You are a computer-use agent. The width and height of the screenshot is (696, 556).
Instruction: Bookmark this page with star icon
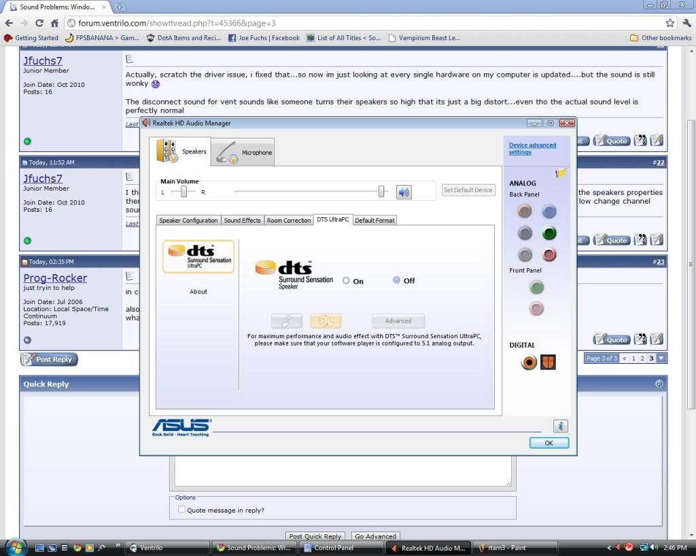click(x=669, y=23)
